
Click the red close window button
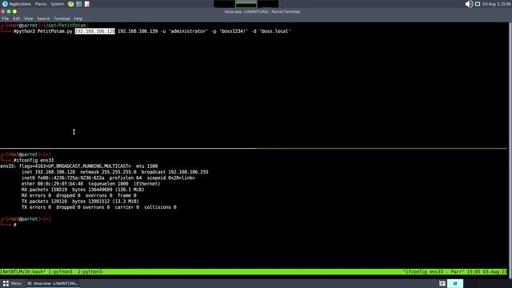click(x=3, y=11)
